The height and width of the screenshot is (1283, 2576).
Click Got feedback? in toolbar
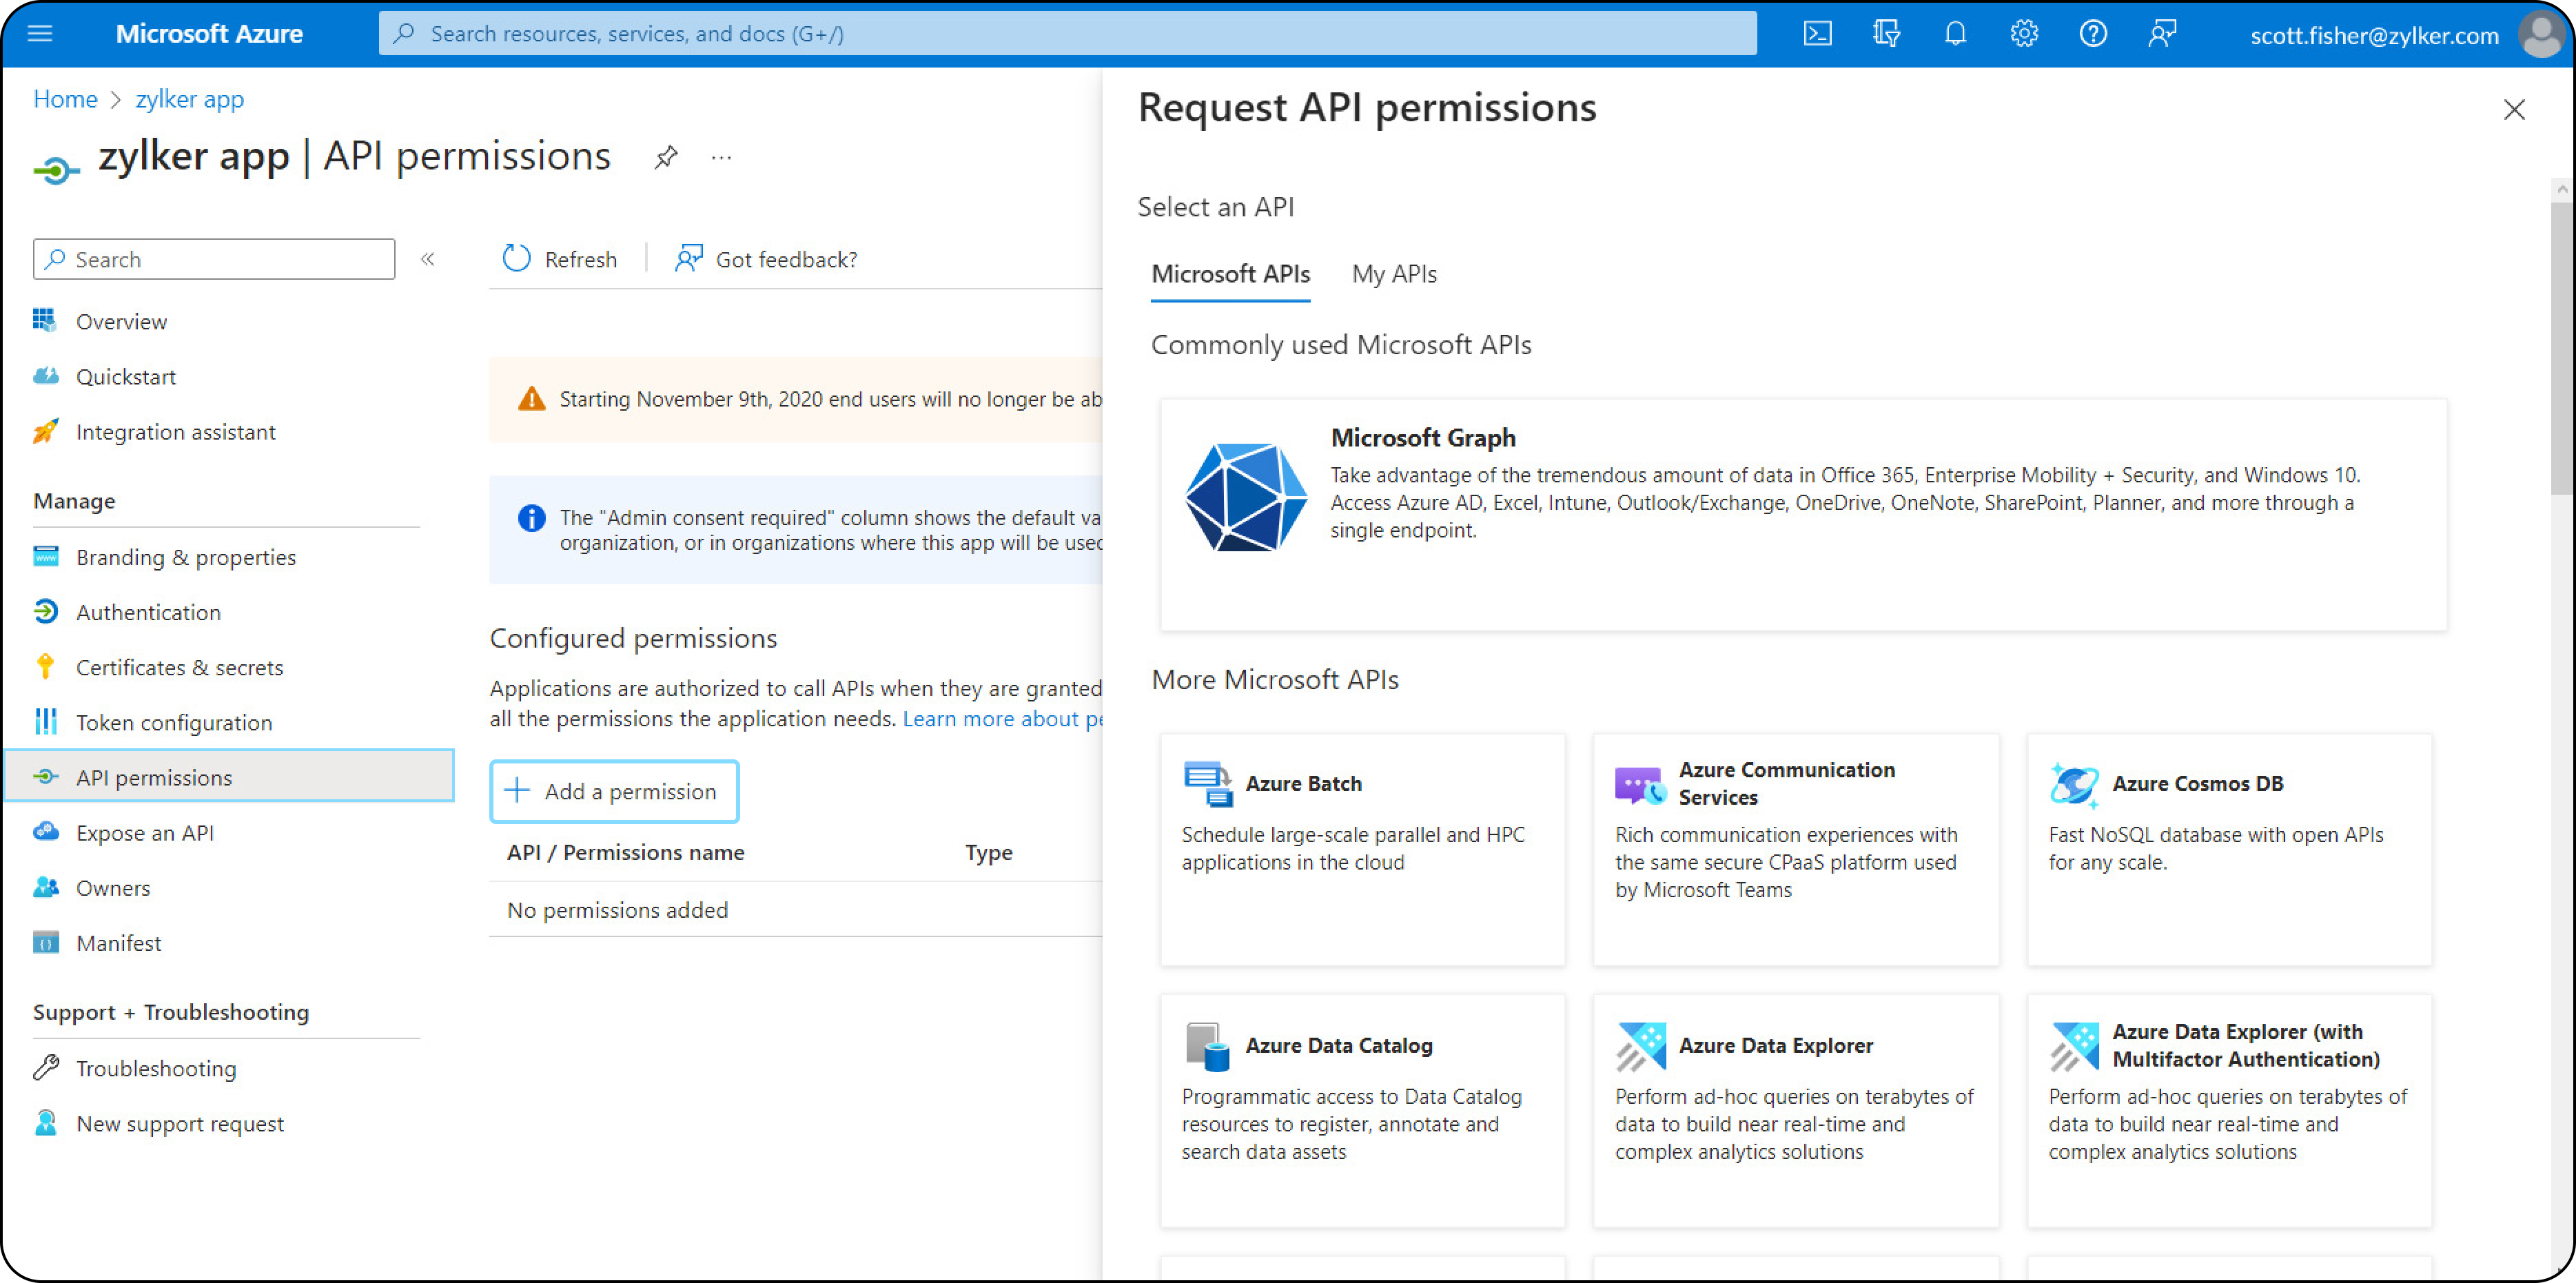766,259
